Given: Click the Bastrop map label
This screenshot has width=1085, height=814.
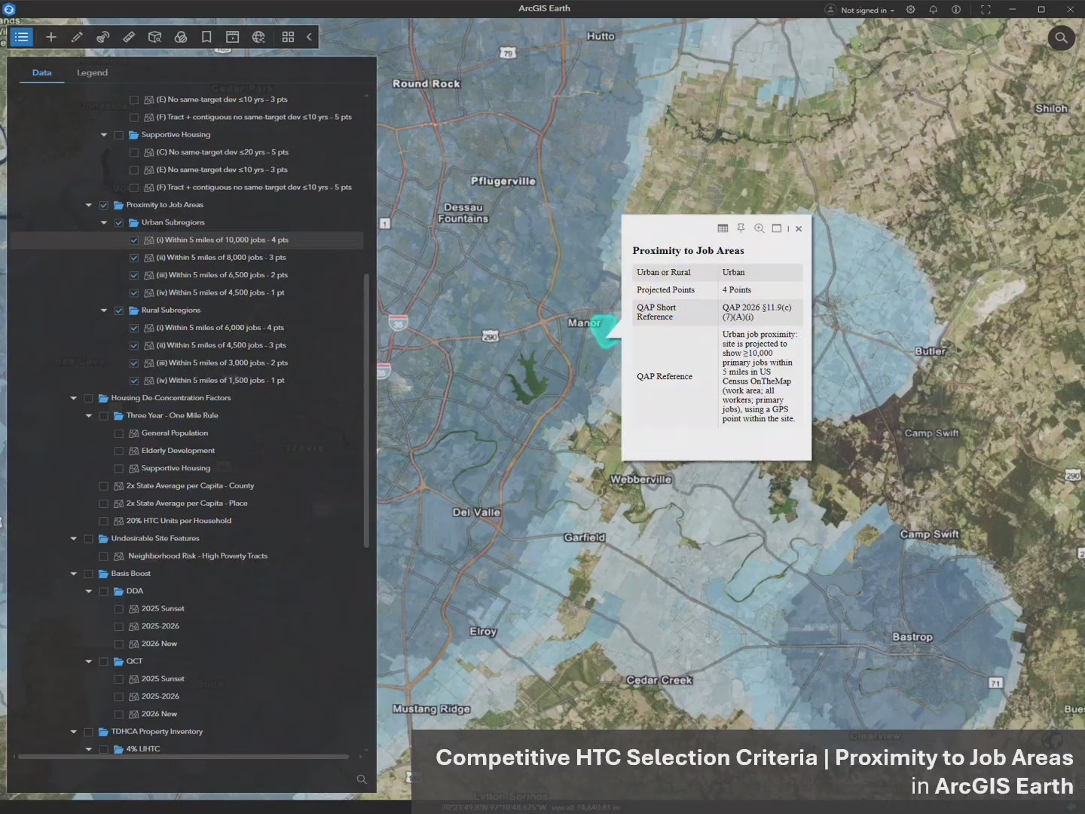Looking at the screenshot, I should tap(912, 637).
